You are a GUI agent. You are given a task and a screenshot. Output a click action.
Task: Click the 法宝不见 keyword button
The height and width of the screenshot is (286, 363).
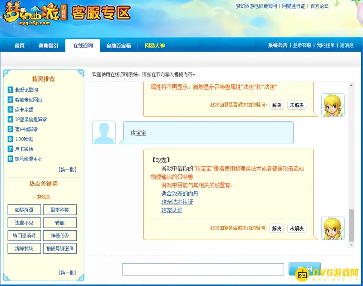(x=25, y=223)
